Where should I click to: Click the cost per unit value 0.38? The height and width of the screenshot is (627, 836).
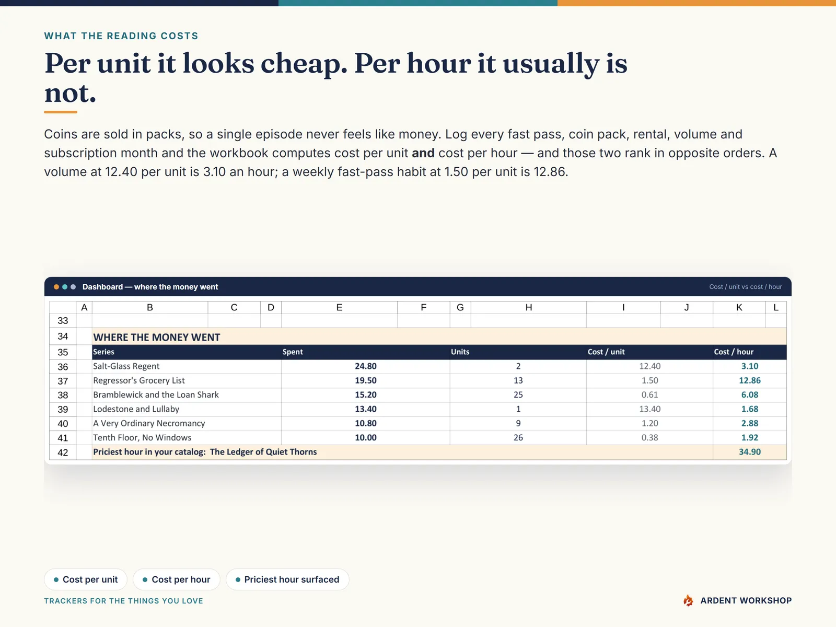pyautogui.click(x=650, y=437)
